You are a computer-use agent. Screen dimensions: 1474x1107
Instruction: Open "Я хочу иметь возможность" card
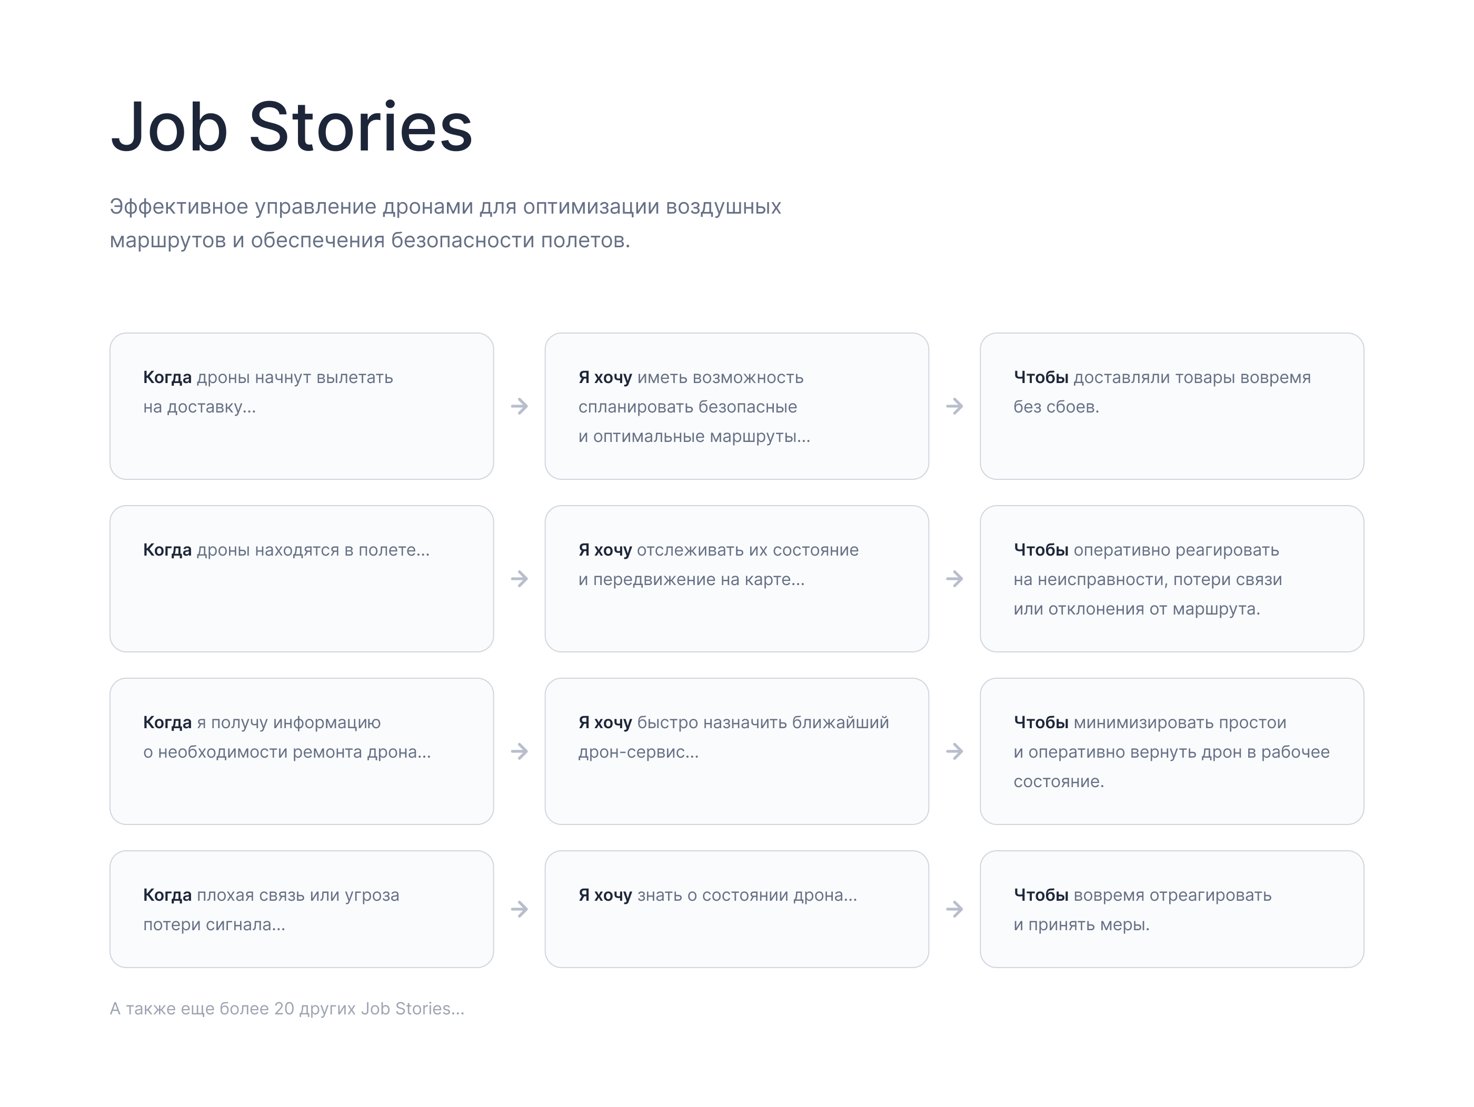click(x=736, y=406)
